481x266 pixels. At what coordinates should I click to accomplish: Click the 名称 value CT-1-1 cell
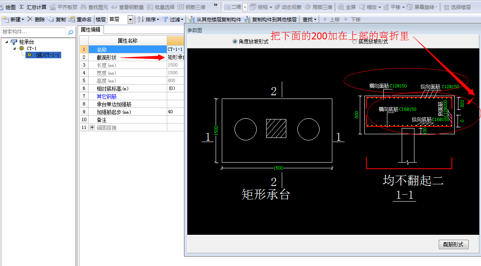coord(175,49)
